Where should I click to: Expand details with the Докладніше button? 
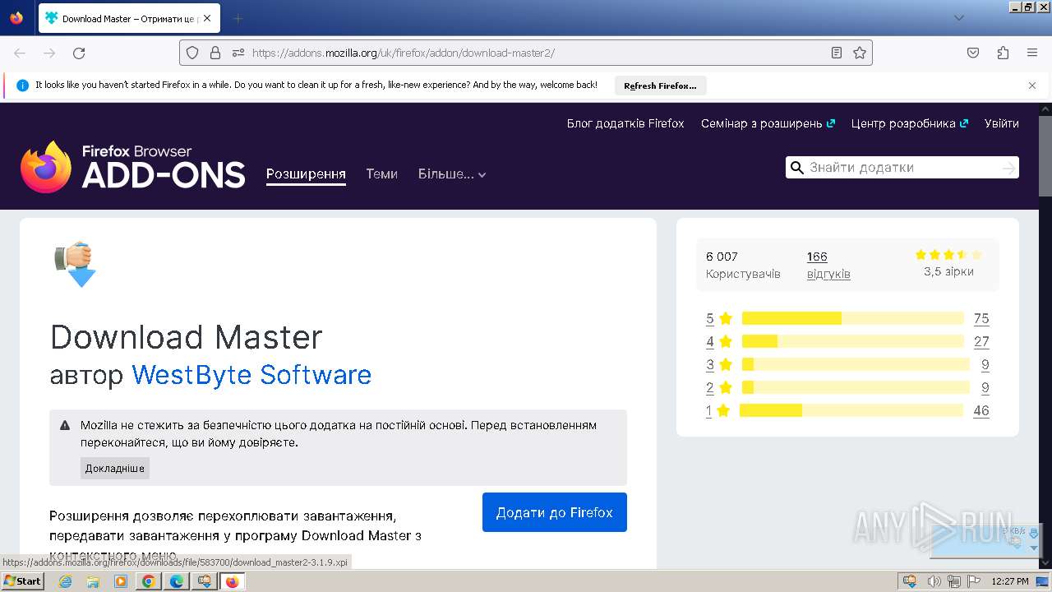(115, 469)
